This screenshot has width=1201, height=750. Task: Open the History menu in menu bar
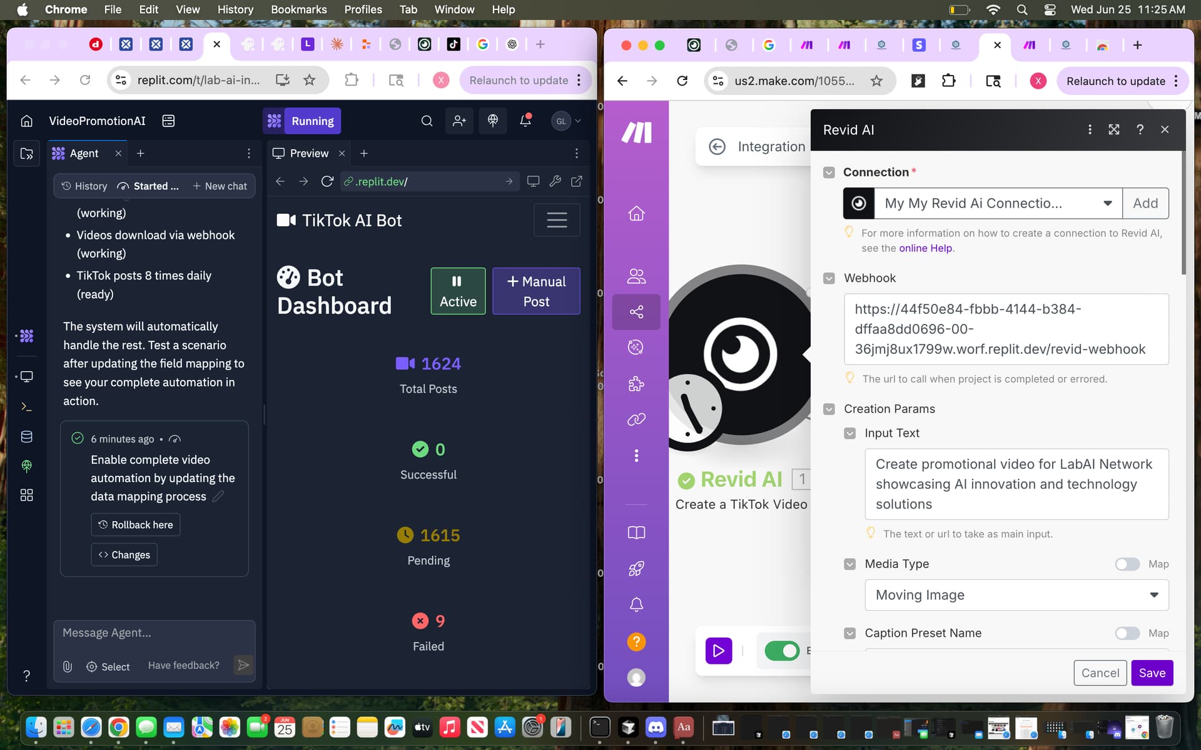coord(235,9)
